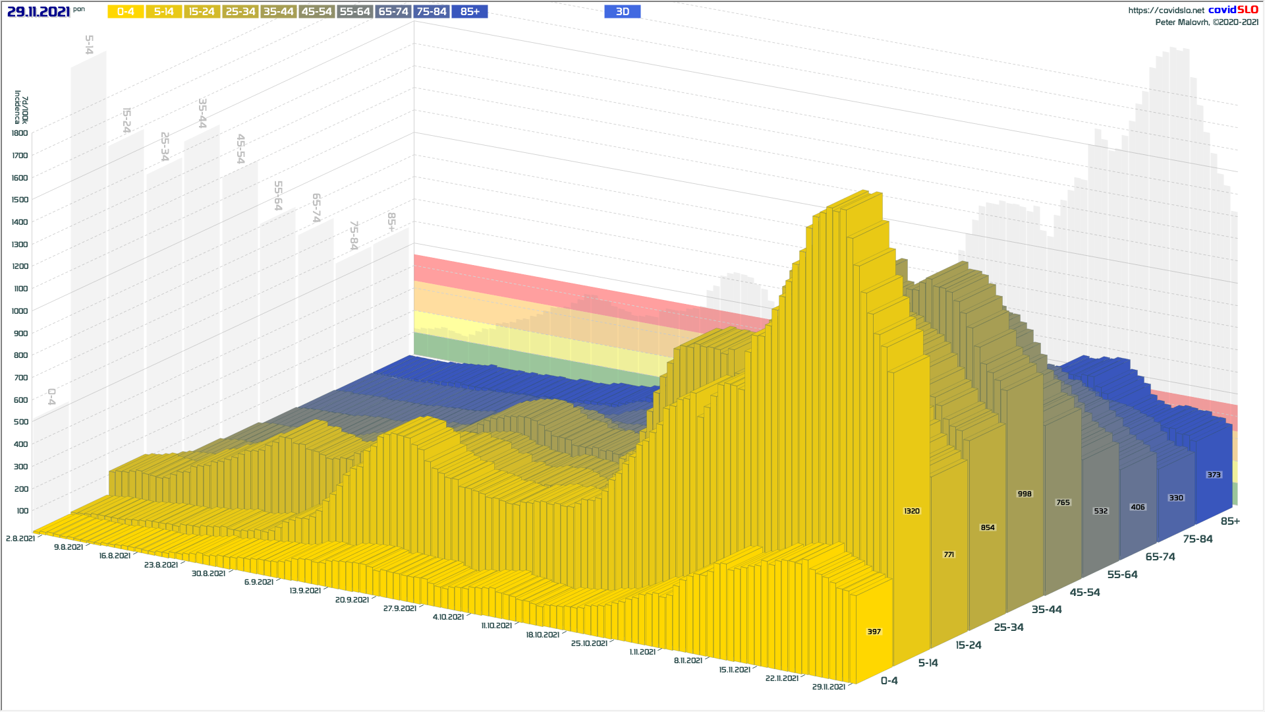Select the 29.11.2021 date axis marker

pyautogui.click(x=828, y=687)
